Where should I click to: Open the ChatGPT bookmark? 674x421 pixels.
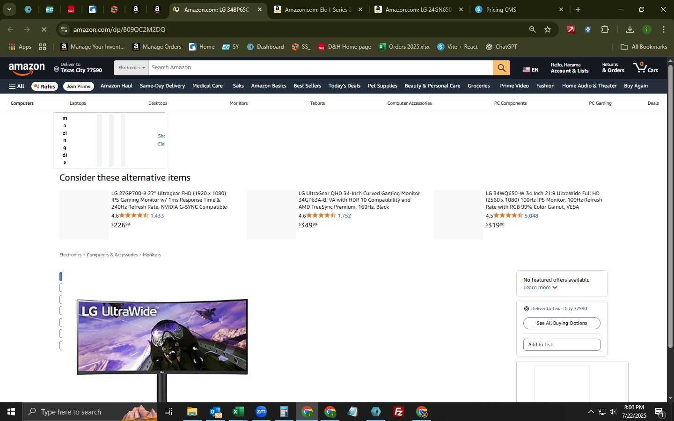(x=501, y=47)
